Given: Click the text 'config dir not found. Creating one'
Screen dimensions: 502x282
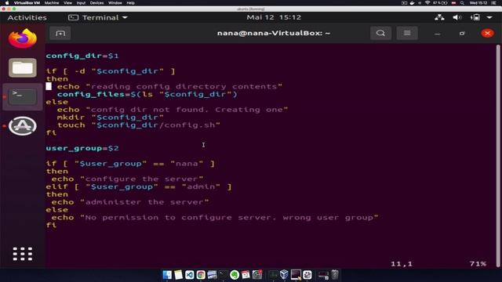Looking at the screenshot, I should tap(187, 110).
